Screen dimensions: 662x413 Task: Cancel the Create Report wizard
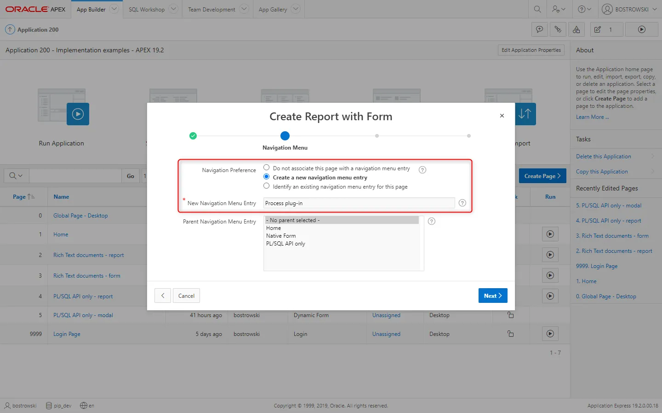[186, 296]
